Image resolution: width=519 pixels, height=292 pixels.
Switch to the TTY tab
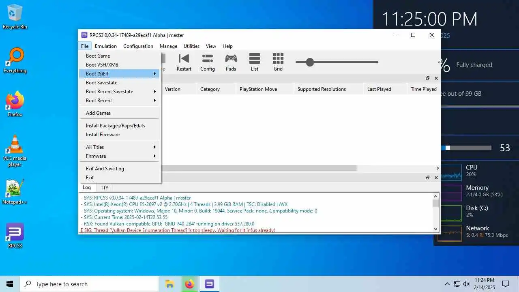[x=104, y=188]
